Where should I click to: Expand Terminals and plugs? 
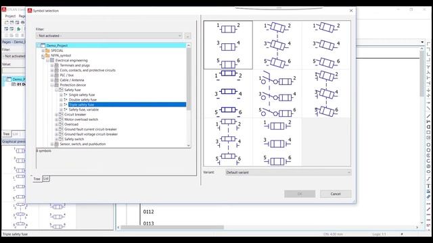click(x=51, y=65)
